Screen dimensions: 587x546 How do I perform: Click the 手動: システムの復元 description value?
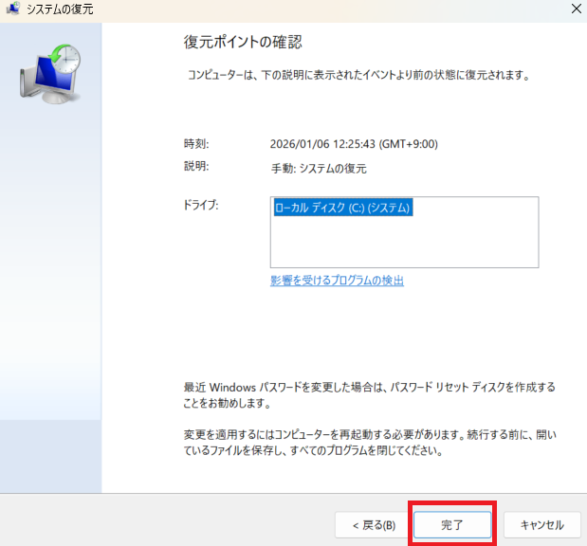318,168
